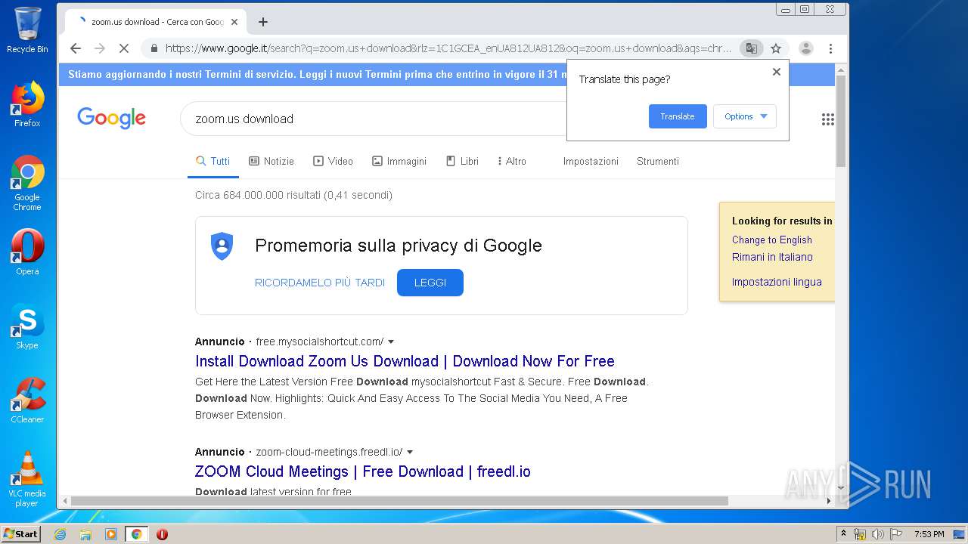Open VLC media player desktop shortcut
The image size is (968, 544).
(27, 479)
